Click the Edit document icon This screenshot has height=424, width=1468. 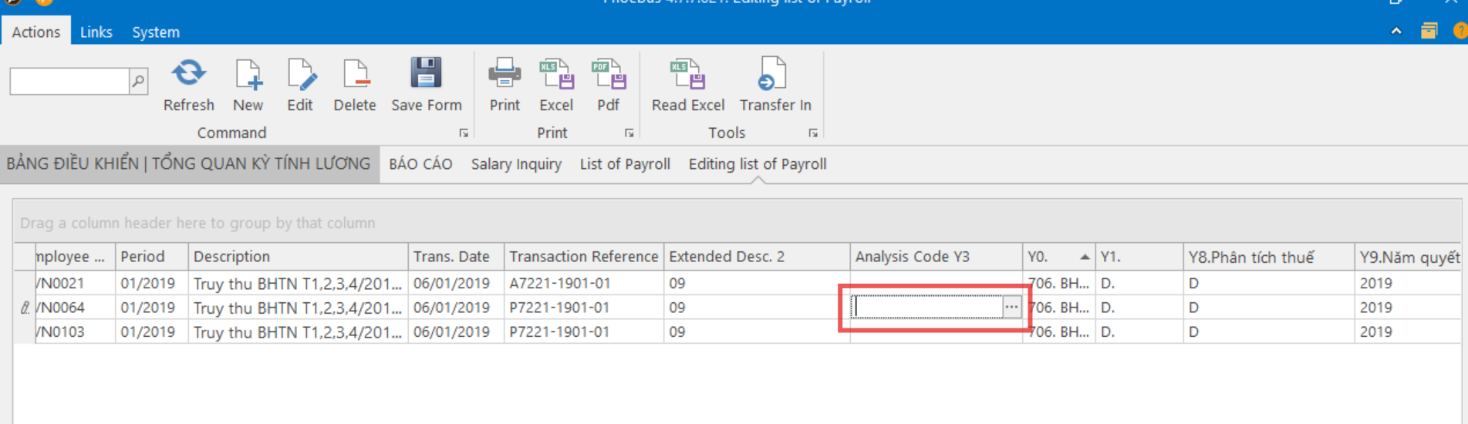click(300, 76)
